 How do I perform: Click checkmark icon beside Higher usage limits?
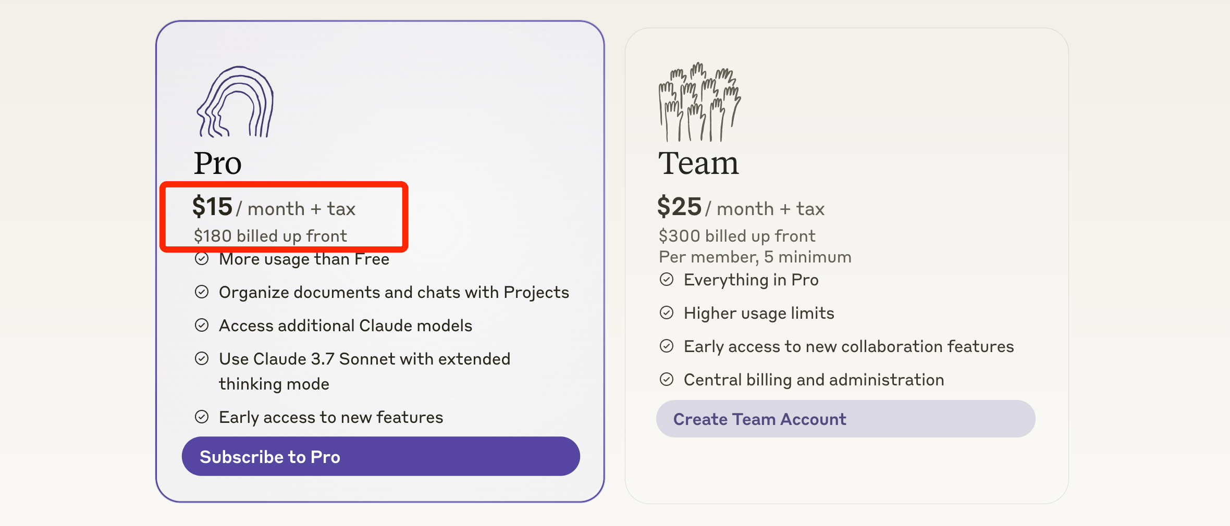coord(667,313)
